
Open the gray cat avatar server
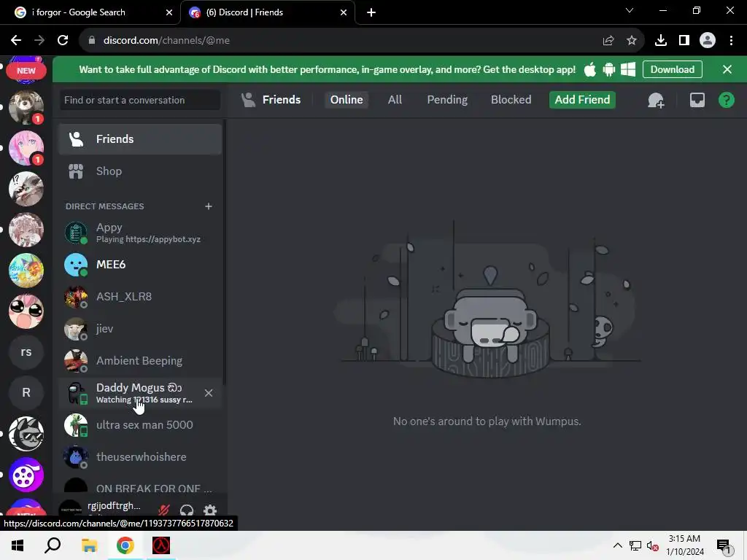(26, 189)
